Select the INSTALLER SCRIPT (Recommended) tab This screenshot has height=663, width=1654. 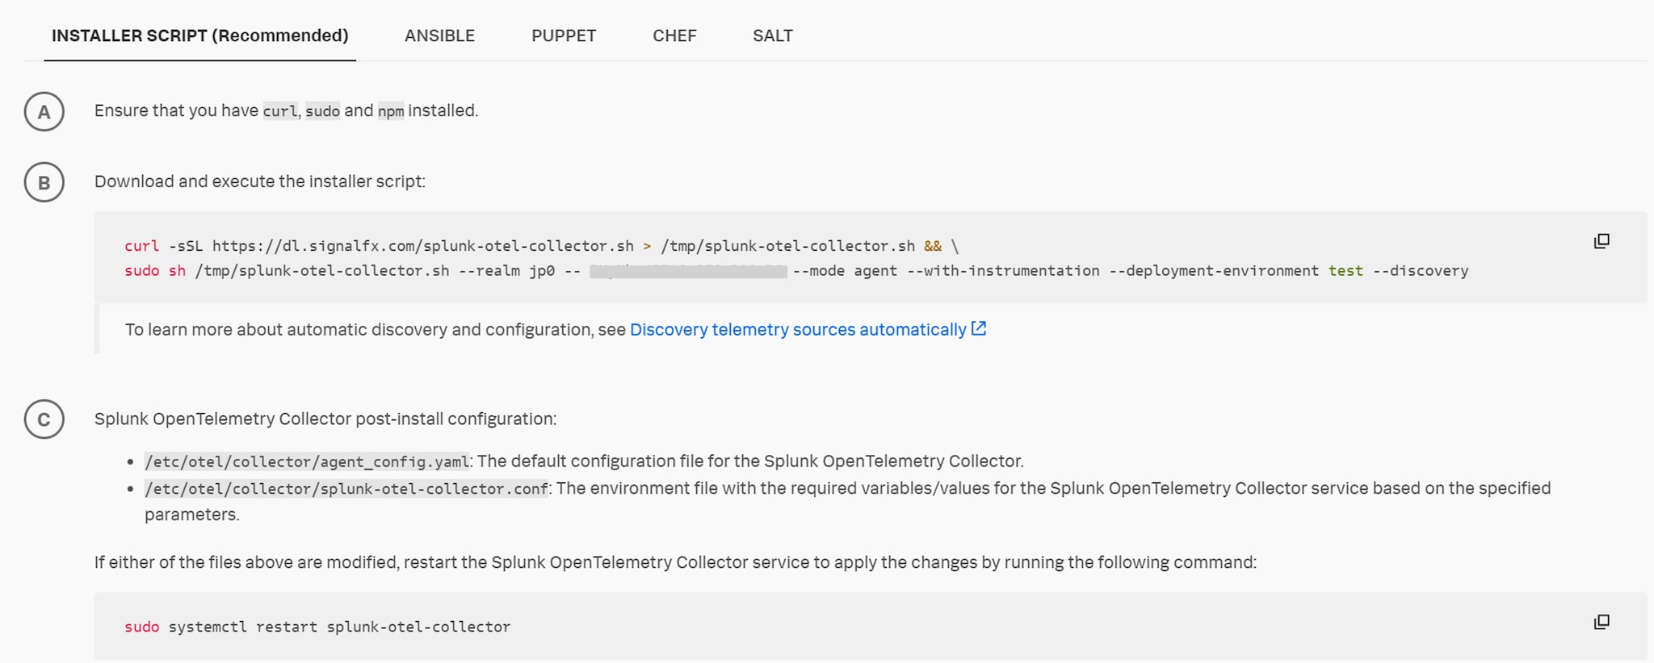click(199, 35)
